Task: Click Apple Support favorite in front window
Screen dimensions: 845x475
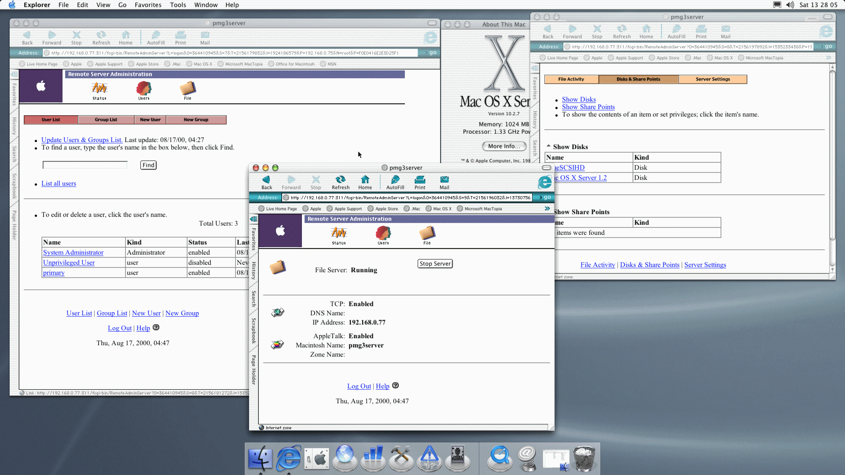Action: [x=344, y=209]
